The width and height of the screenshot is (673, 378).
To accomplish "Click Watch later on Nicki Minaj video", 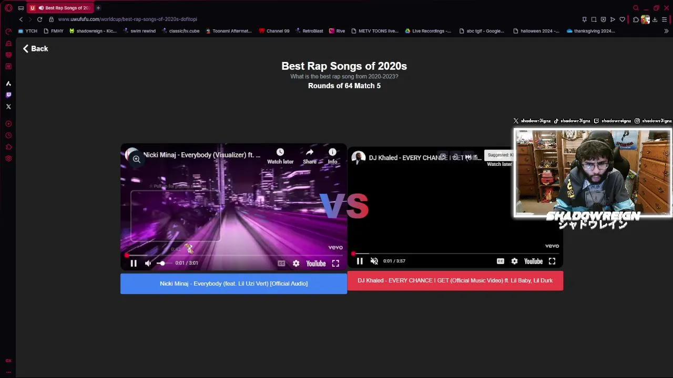I will pos(280,156).
